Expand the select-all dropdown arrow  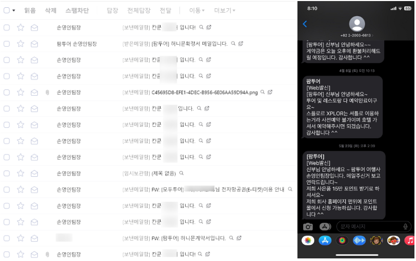[x=14, y=10]
